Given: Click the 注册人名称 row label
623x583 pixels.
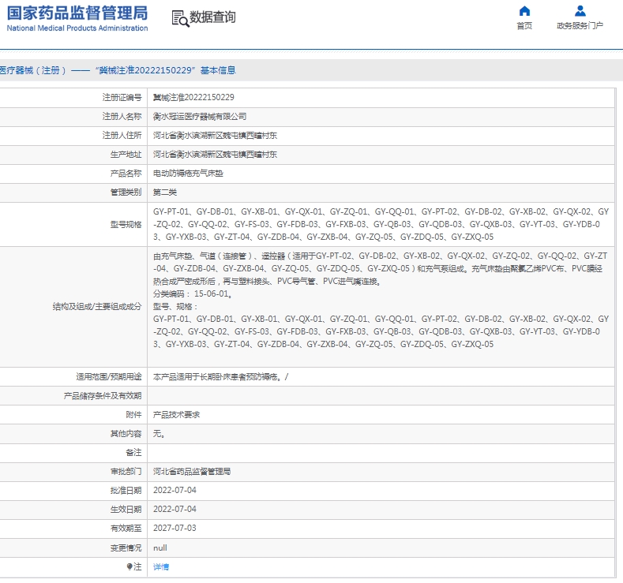Looking at the screenshot, I should (x=122, y=116).
